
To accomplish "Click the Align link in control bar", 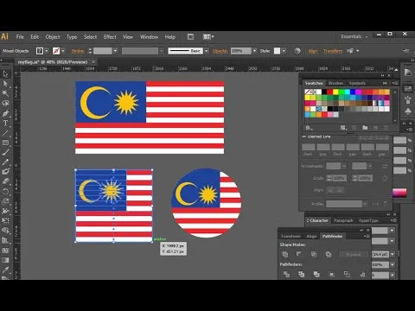I will coord(313,51).
